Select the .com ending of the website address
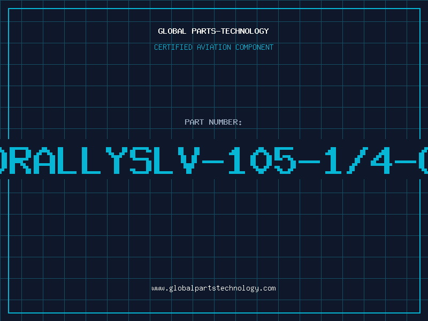Image resolution: width=428 pixels, height=321 pixels. pos(267,288)
